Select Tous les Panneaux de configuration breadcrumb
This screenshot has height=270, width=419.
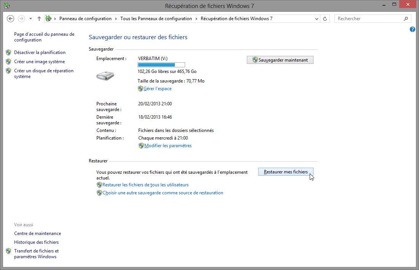[x=156, y=18]
